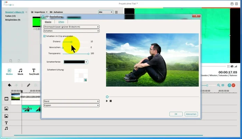Open the Medien library tab icon

pyautogui.click(x=9, y=71)
